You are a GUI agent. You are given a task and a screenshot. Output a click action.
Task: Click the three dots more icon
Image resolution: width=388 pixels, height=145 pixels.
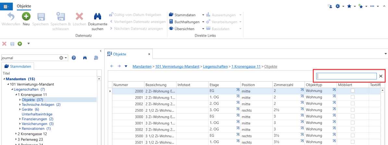point(372,6)
